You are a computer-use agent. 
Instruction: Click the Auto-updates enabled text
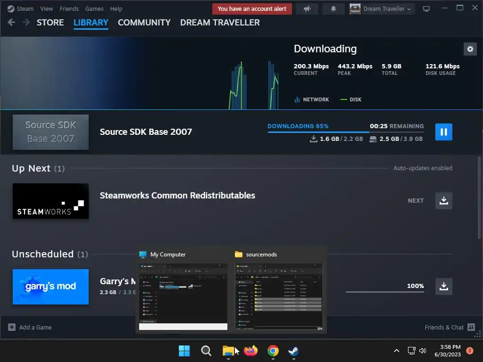pos(423,168)
